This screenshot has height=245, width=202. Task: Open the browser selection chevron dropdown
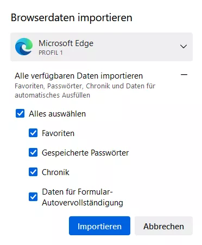point(184,47)
